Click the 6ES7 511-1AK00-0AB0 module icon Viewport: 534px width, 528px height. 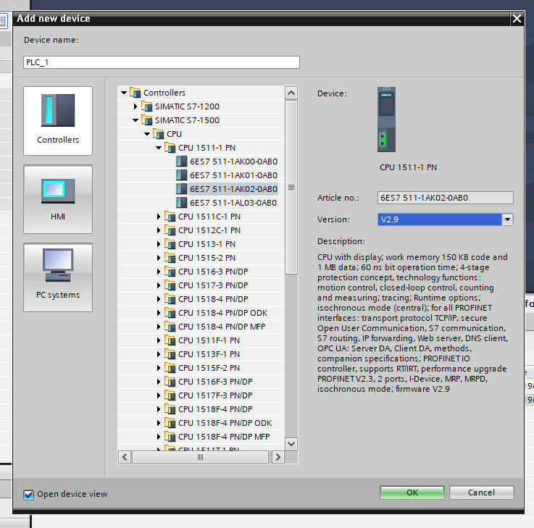point(182,162)
